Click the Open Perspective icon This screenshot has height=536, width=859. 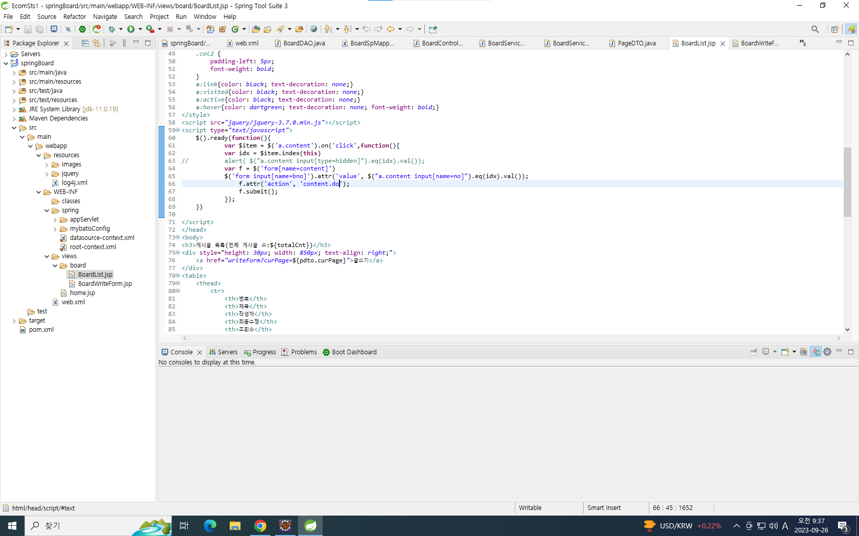(835, 29)
